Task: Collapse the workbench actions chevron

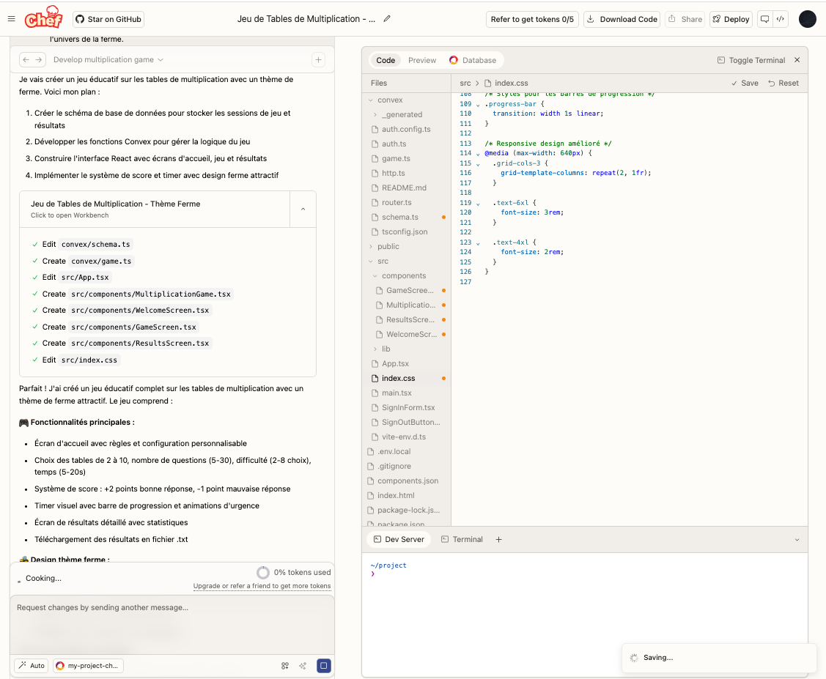Action: point(303,209)
